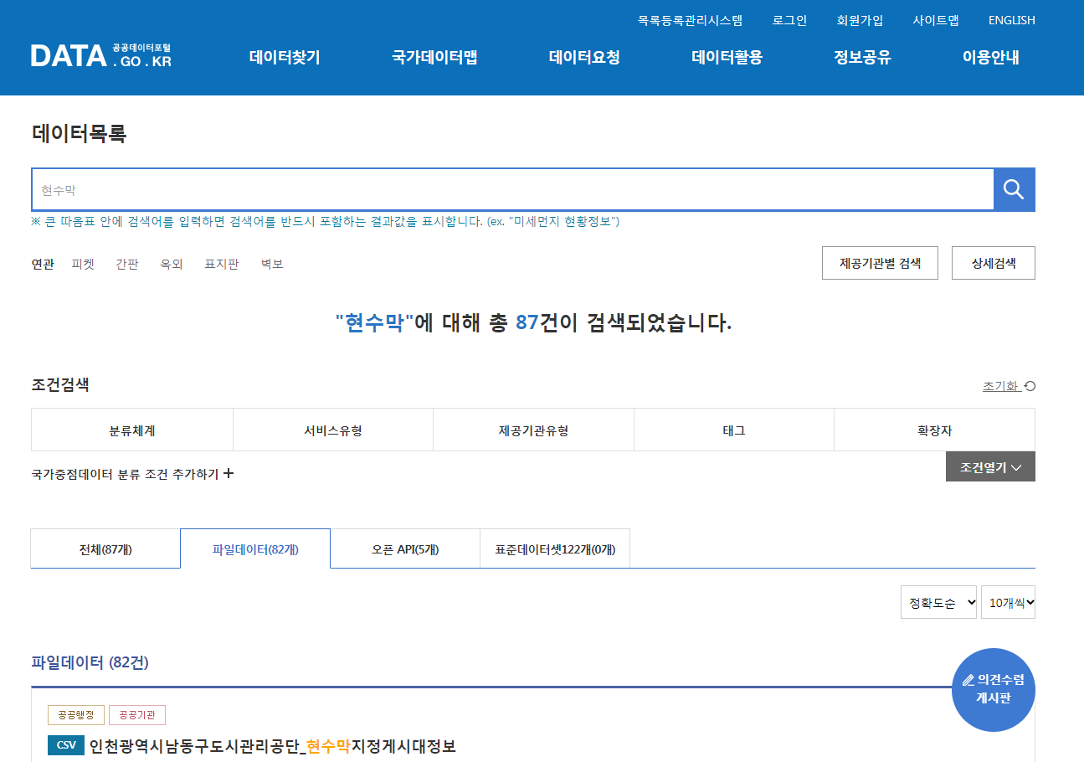
Task: Open the 정보공유 main menu
Action: (x=862, y=58)
